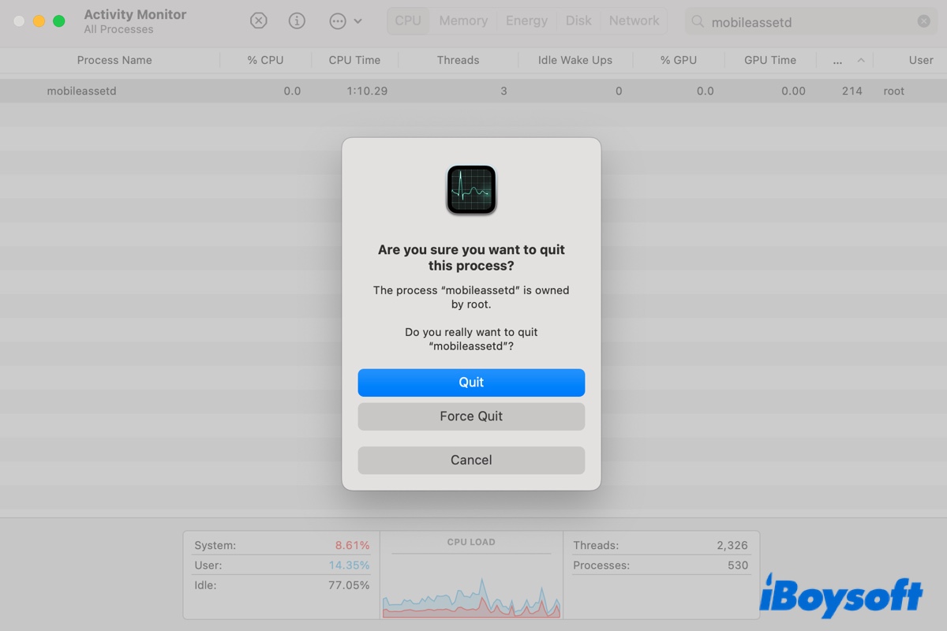The width and height of the screenshot is (947, 631).
Task: Click the Processes 530 value
Action: tap(738, 565)
